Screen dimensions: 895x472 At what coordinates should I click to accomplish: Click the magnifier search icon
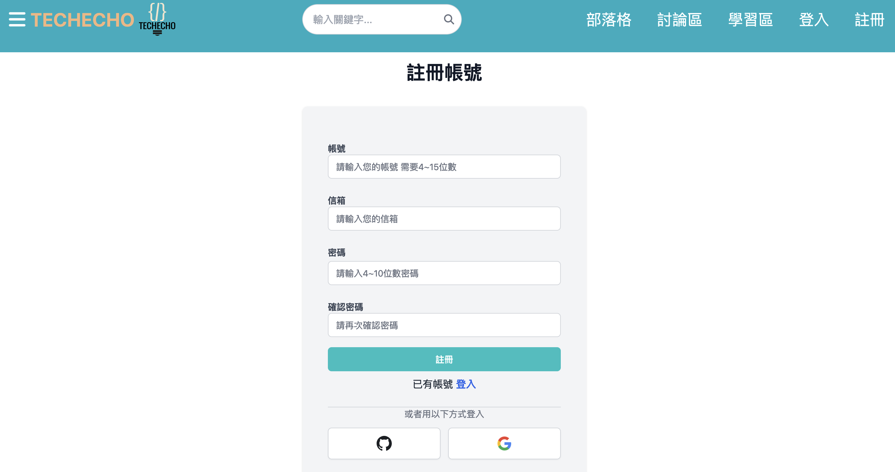(449, 19)
